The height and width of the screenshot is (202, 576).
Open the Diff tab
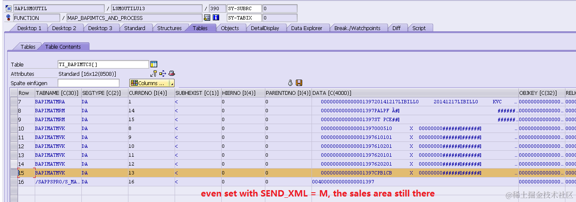[x=396, y=28]
